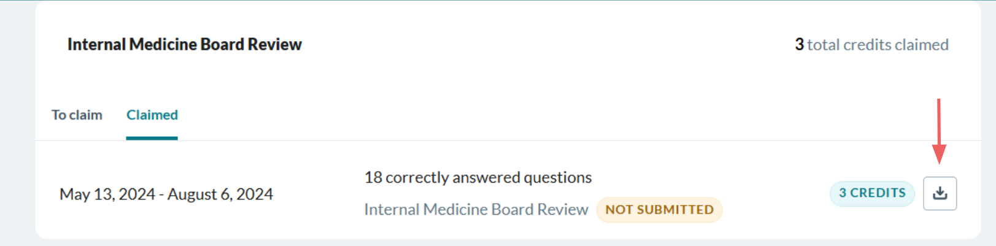The width and height of the screenshot is (996, 246).
Task: Click the teal underline beneath Claimed tab
Action: [152, 138]
